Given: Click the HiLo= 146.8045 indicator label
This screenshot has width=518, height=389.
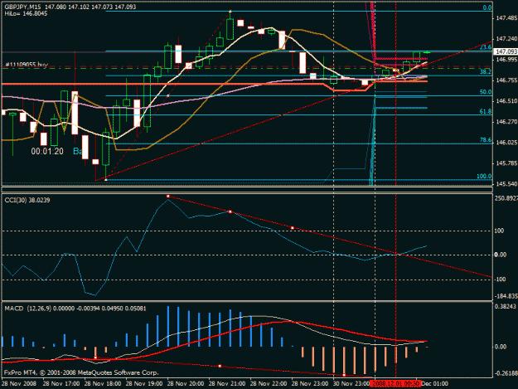Looking at the screenshot, I should (26, 13).
